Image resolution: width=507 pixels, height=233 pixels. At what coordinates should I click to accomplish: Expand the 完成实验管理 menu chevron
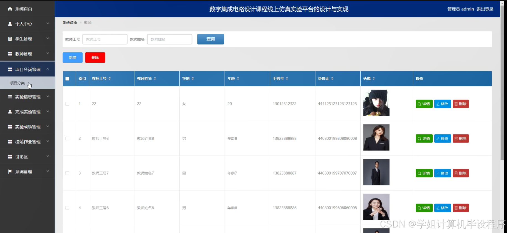48,111
